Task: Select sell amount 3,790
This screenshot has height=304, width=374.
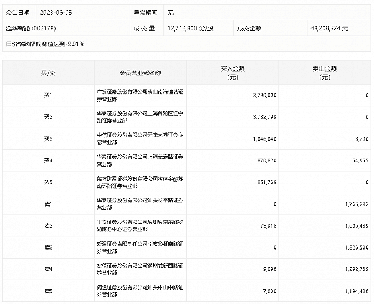Action: [x=362, y=139]
